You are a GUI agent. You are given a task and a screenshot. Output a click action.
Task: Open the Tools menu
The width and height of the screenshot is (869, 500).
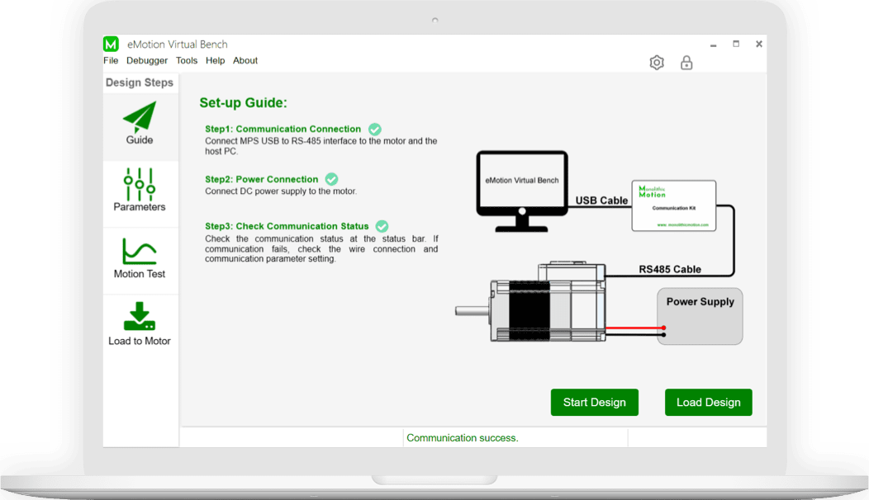pyautogui.click(x=187, y=60)
